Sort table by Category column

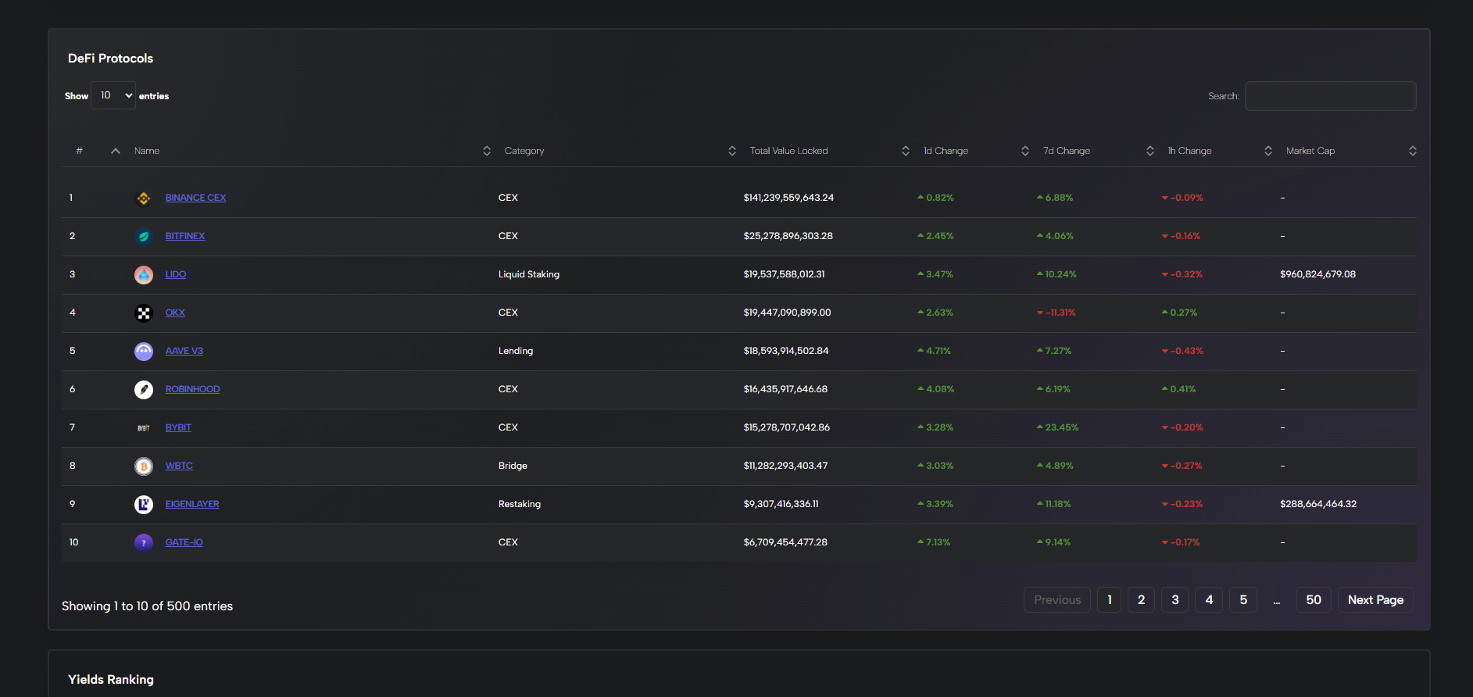tap(524, 151)
